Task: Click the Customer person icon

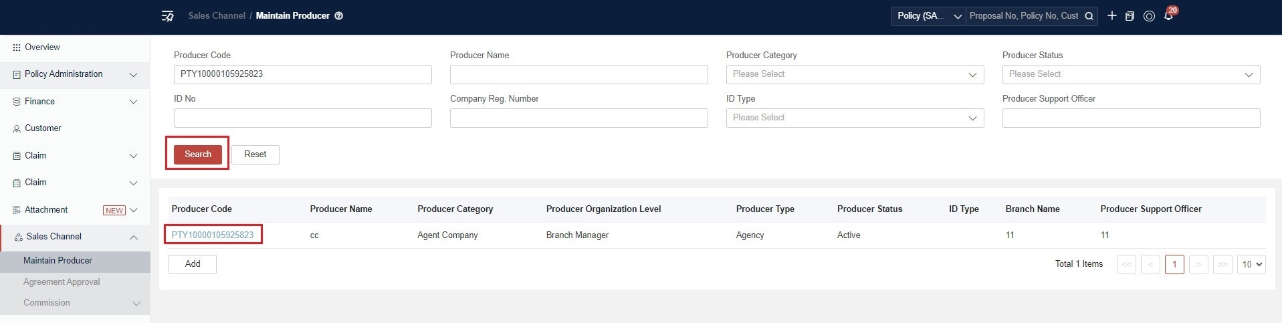Action: (17, 129)
